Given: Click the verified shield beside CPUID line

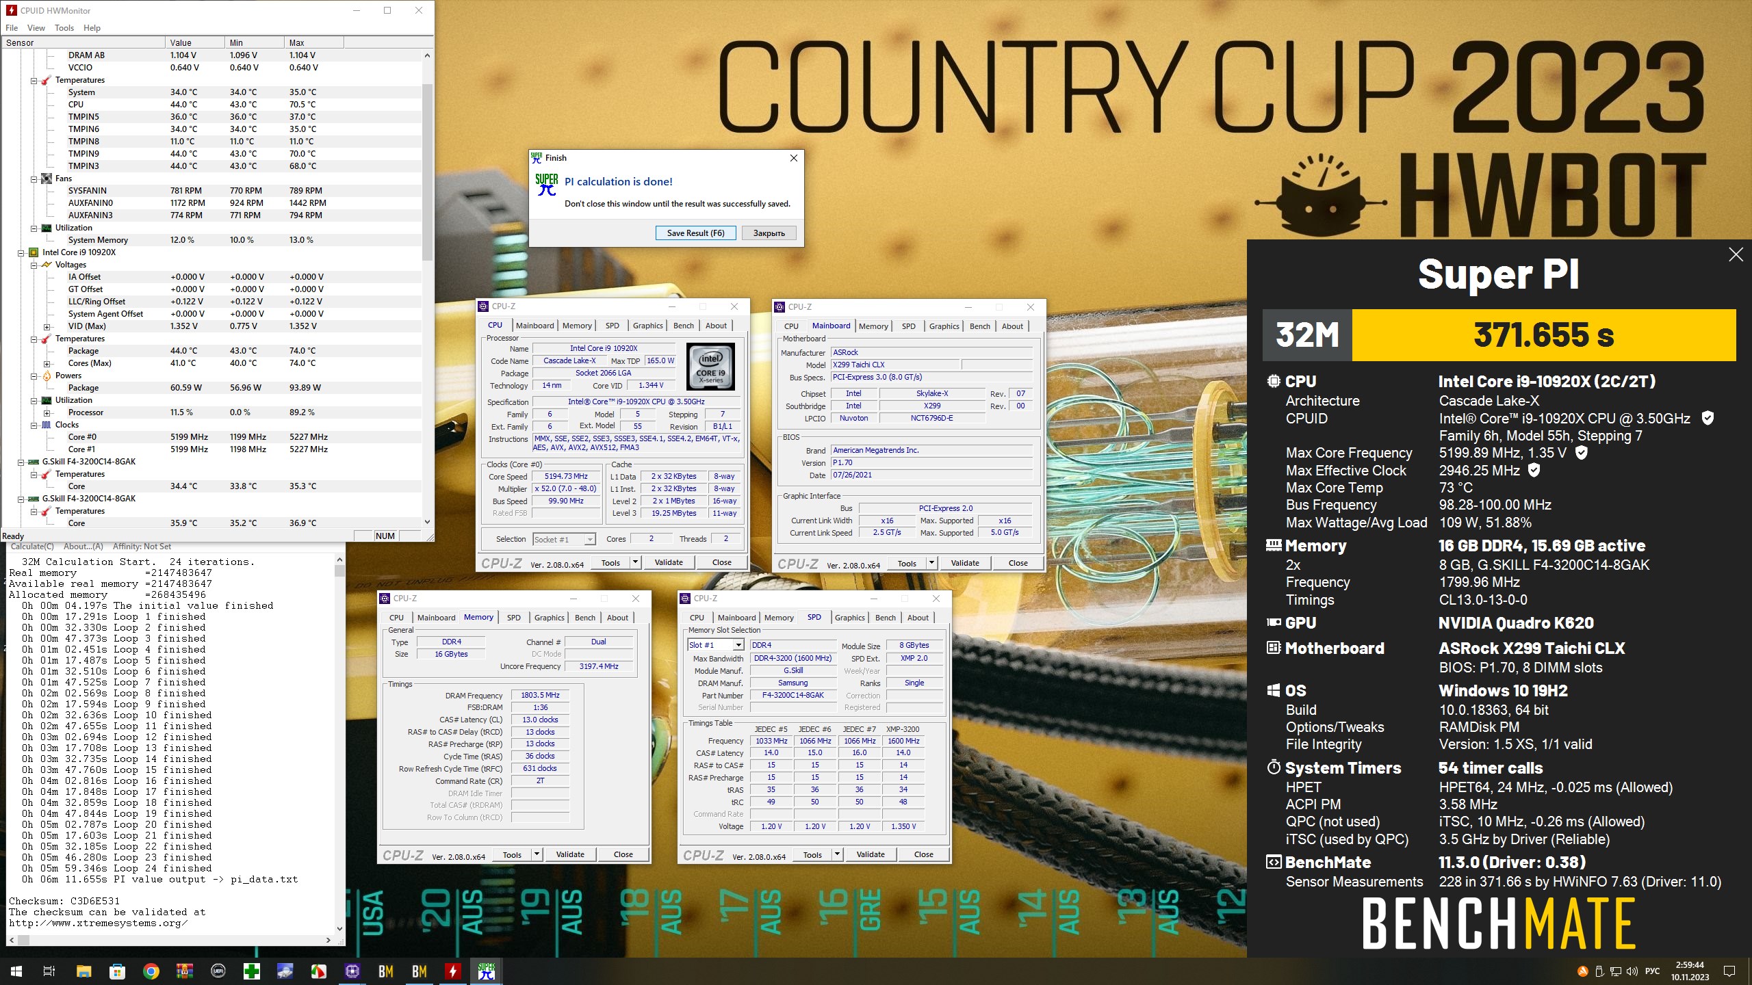Looking at the screenshot, I should pos(1708,418).
